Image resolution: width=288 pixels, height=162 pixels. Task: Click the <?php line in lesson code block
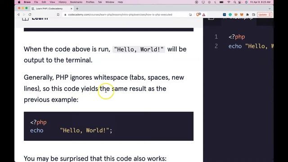point(38,122)
